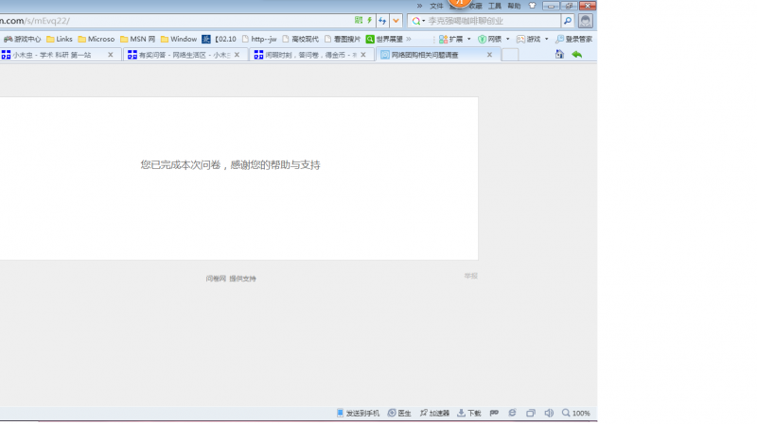Open the 工具 menu
Image resolution: width=757 pixels, height=424 pixels.
tap(495, 6)
